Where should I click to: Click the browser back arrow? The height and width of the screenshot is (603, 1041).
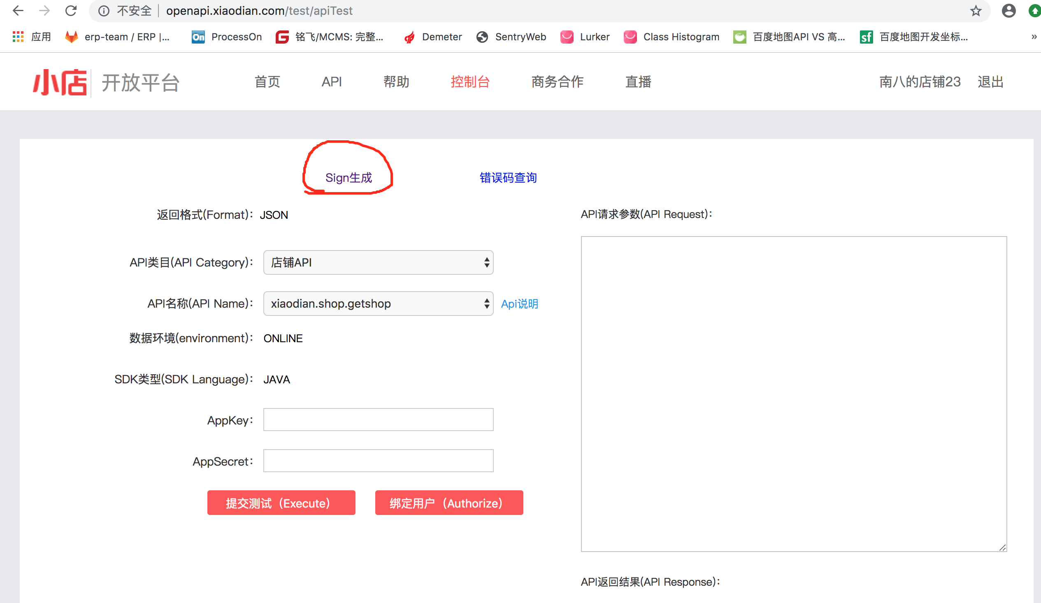click(x=18, y=11)
